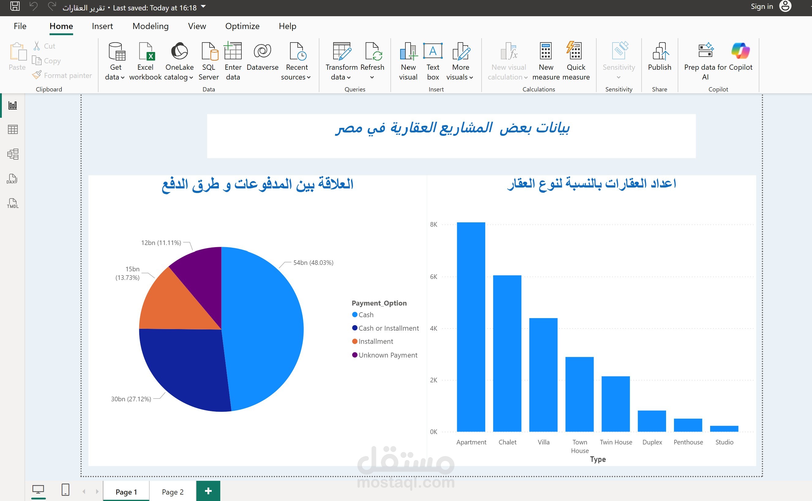812x501 pixels.
Task: Add a new report page
Action: click(208, 491)
